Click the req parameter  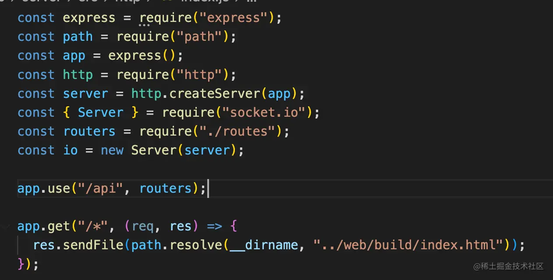click(142, 226)
